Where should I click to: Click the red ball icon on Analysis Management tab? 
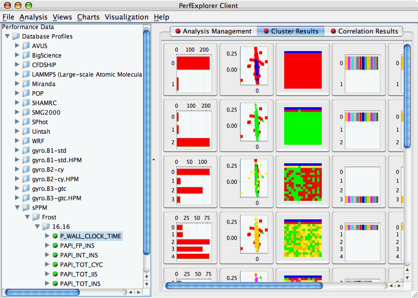[177, 32]
